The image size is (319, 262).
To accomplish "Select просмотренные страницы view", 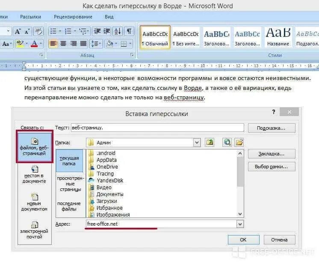I will point(70,184).
